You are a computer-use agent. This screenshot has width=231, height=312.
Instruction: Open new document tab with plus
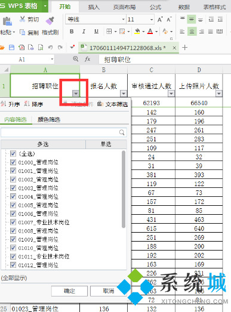click(x=184, y=48)
